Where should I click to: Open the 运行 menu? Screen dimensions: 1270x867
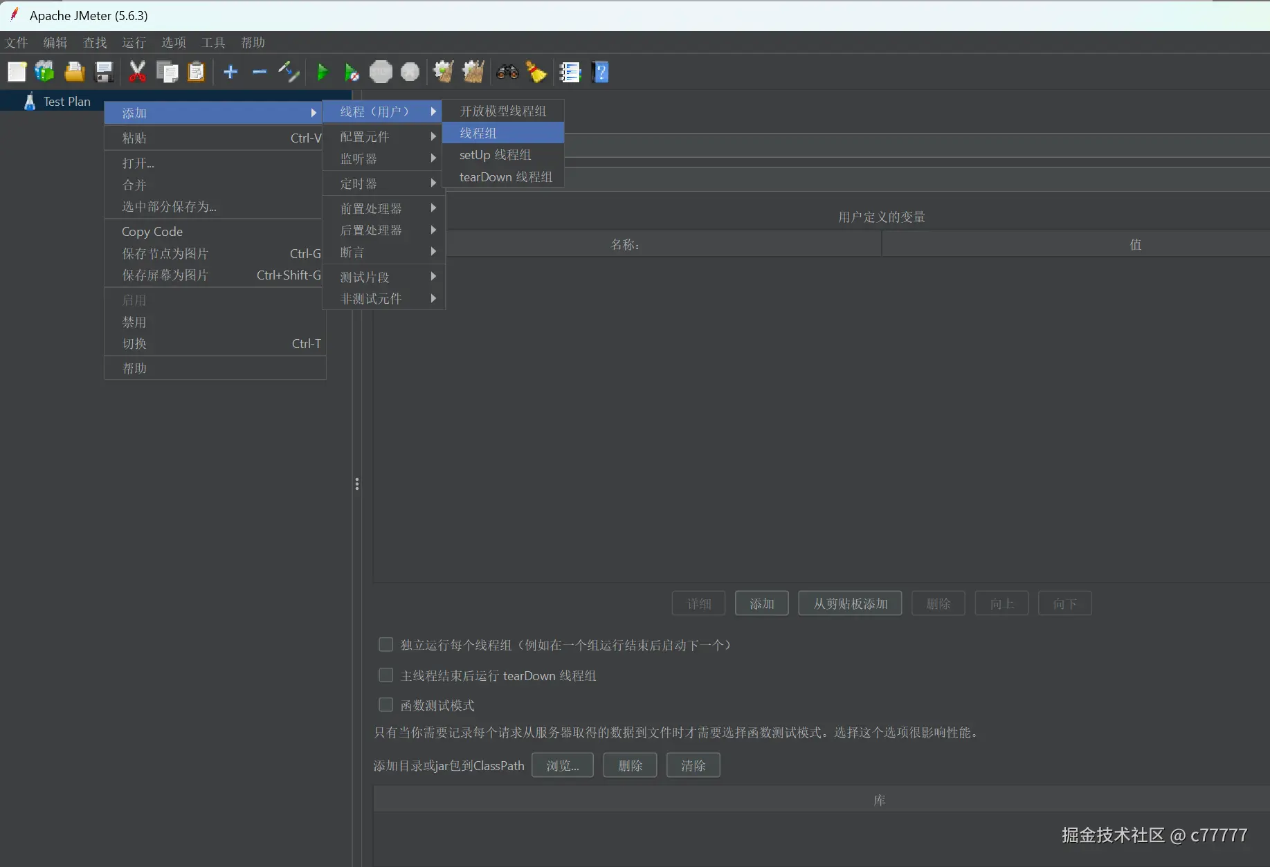[134, 43]
